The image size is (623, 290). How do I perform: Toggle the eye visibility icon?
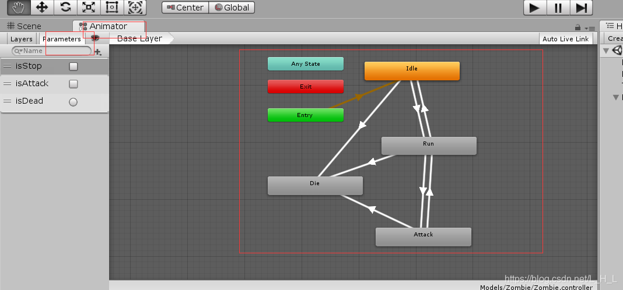(x=94, y=38)
